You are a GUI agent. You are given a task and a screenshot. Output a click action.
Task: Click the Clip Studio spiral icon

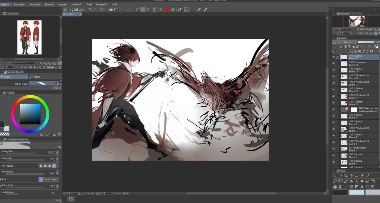65,9
